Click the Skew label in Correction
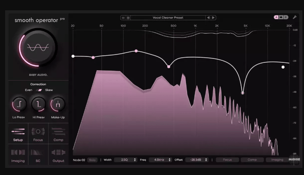Screen dimensions: 304x175 tap(49, 90)
